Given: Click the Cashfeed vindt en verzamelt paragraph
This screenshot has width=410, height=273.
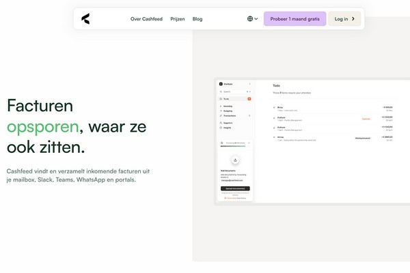Looking at the screenshot, I should click(x=78, y=175).
